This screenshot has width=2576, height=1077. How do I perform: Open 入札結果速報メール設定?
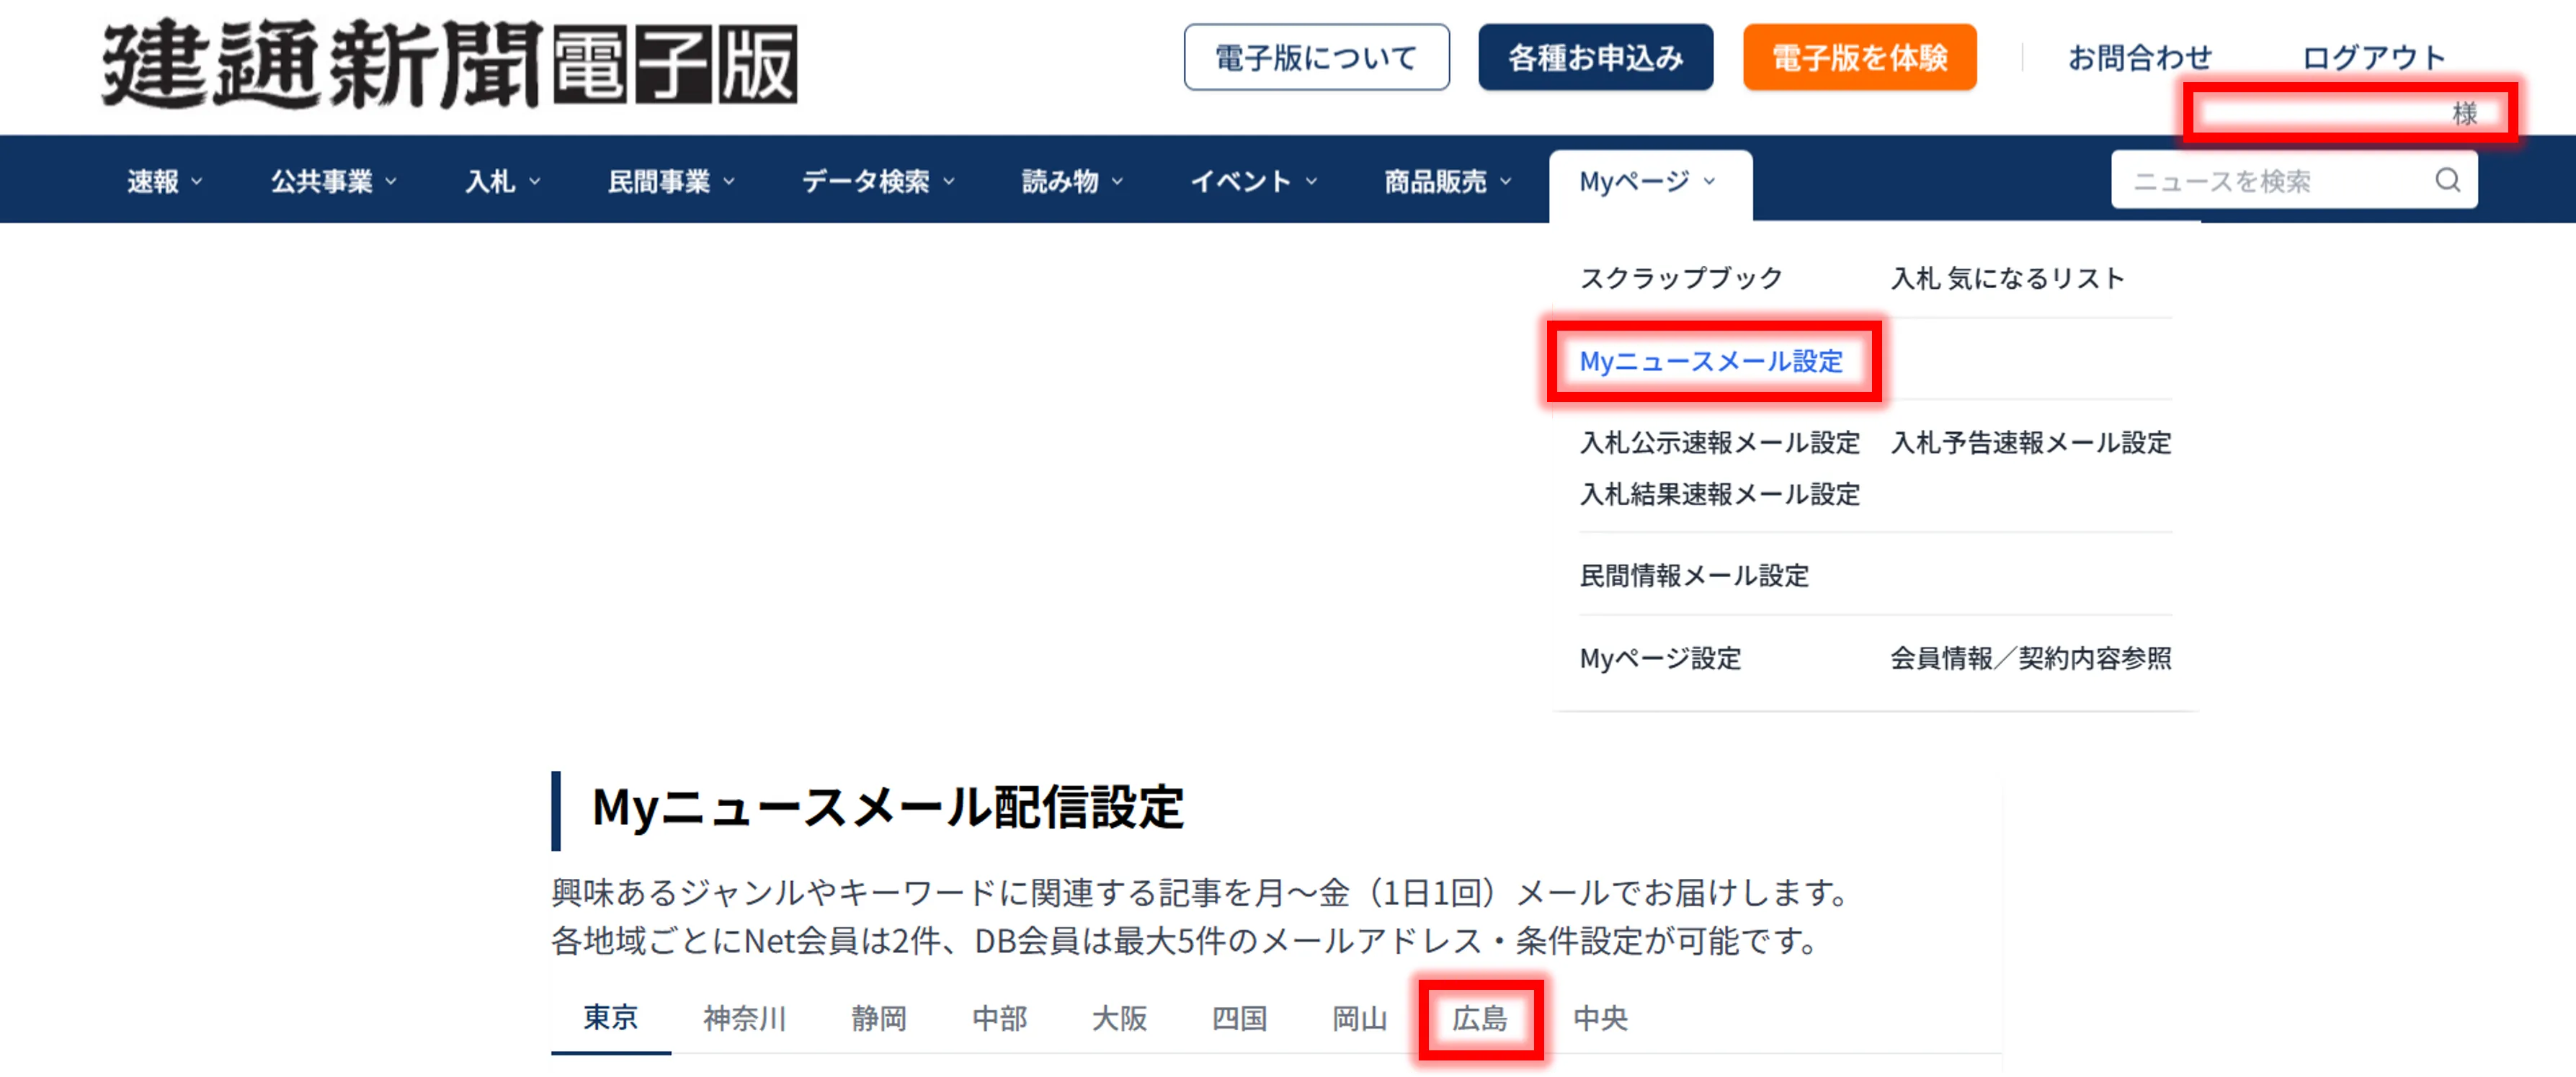[x=1719, y=494]
